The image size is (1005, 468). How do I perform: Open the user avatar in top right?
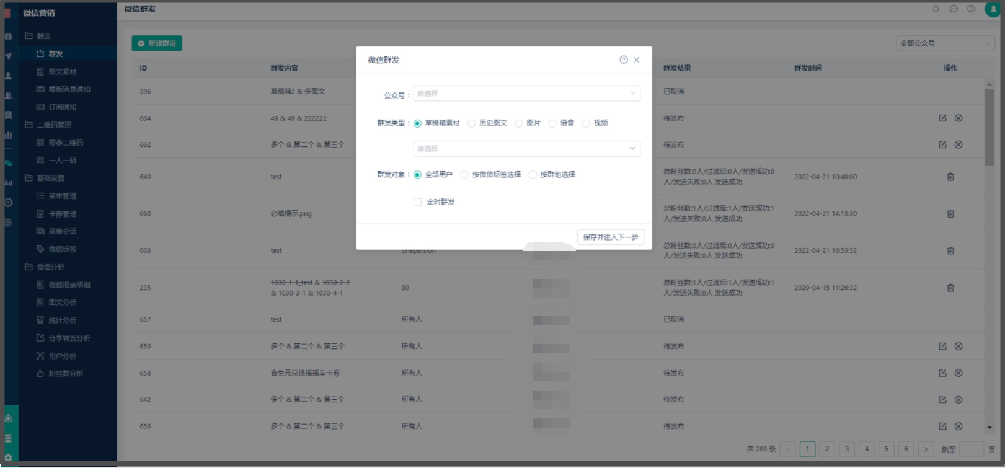tap(992, 9)
